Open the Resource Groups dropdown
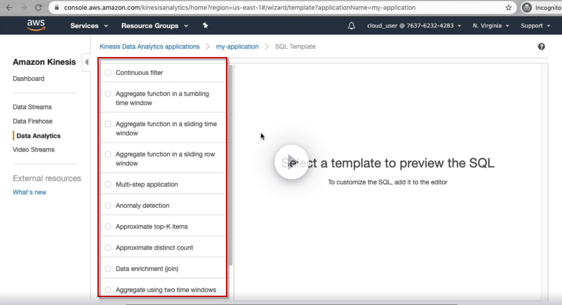The image size is (562, 305). click(155, 26)
